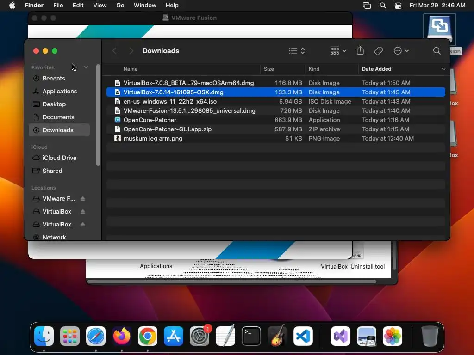Open the Trash in the Dock

(x=430, y=336)
